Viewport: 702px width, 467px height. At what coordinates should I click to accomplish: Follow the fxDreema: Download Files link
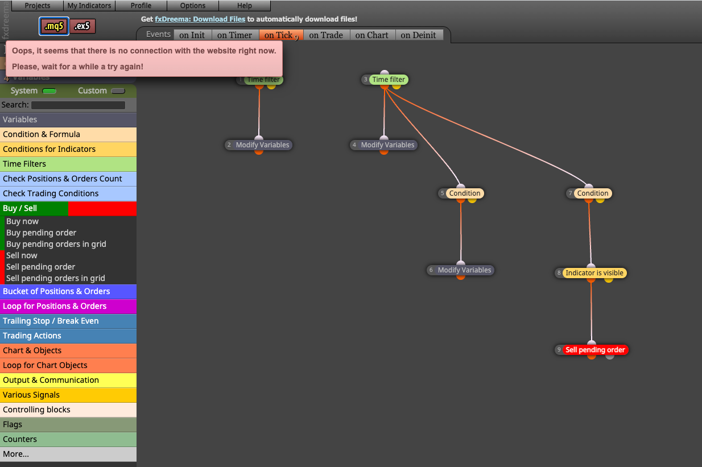point(200,19)
